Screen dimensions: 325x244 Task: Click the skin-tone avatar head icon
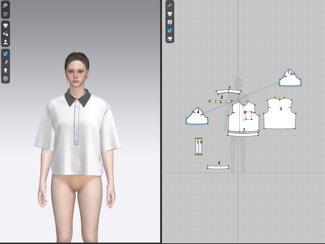pos(6,70)
